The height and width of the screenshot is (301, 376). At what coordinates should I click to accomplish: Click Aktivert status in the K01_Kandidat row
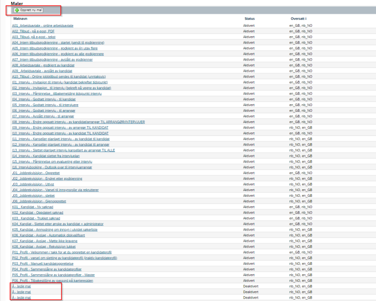pos(249,207)
